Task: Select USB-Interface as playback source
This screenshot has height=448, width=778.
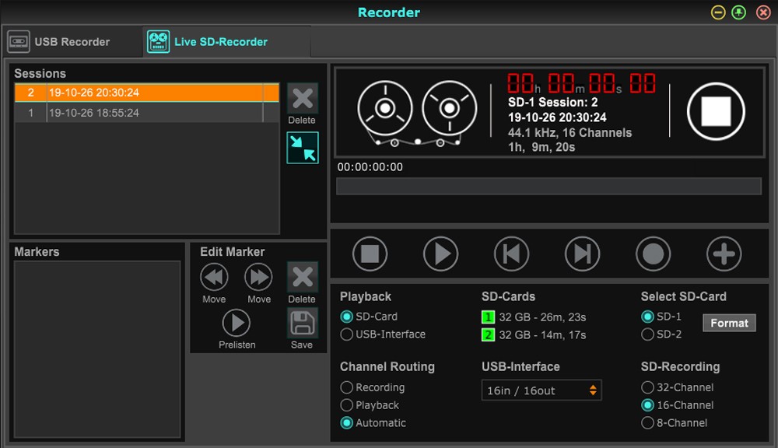Action: (347, 334)
